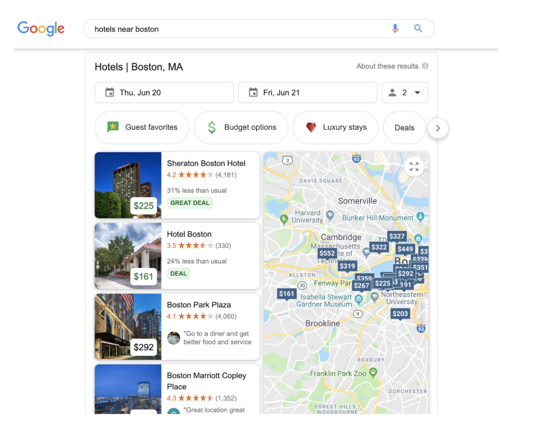Click the check-in calendar icon beside Thu, Jun 20
Viewport: 540px width, 428px height.
[109, 92]
